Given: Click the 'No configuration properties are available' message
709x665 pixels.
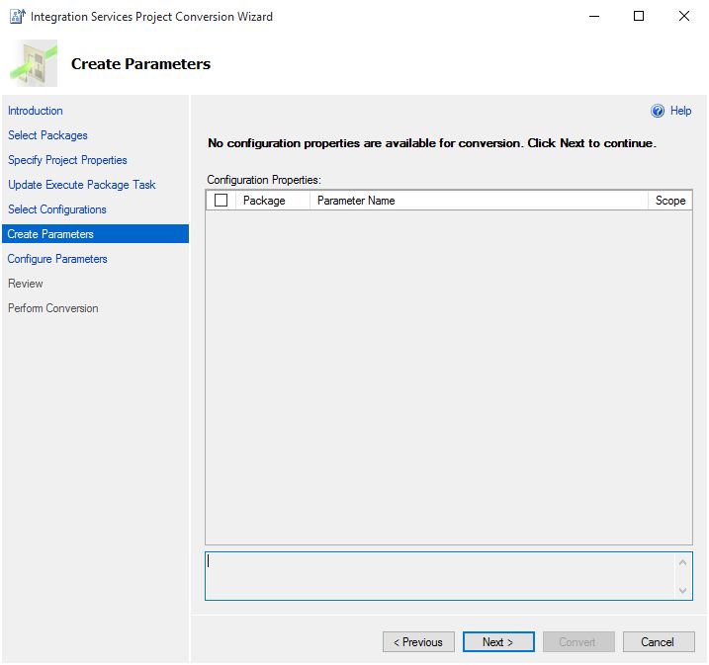Looking at the screenshot, I should 432,143.
